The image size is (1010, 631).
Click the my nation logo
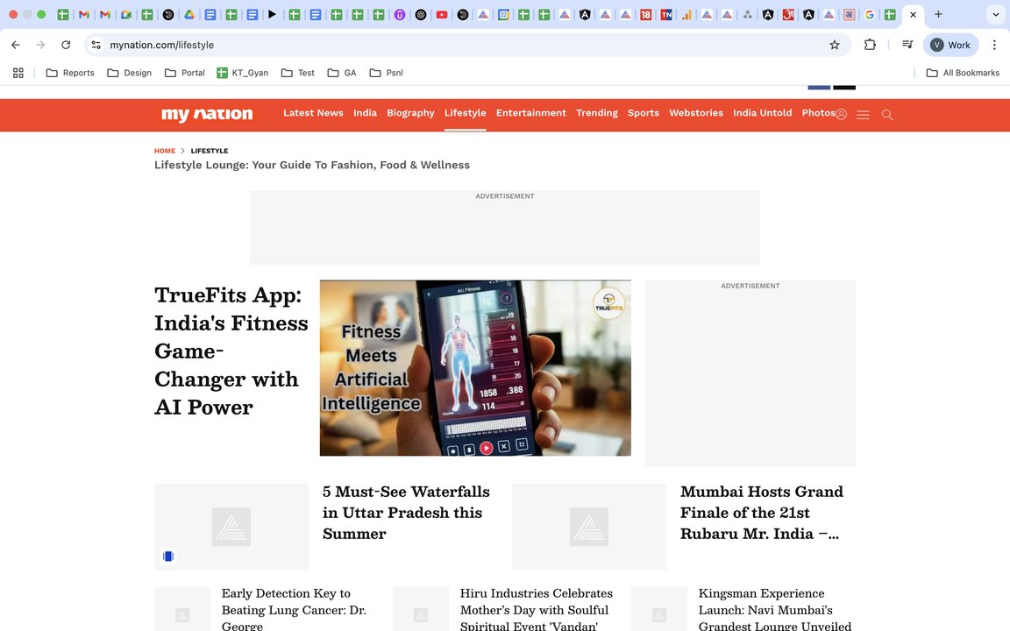tap(207, 114)
